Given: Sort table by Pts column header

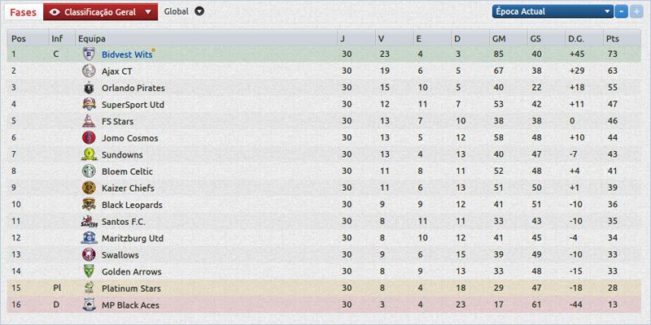Looking at the screenshot, I should [613, 38].
